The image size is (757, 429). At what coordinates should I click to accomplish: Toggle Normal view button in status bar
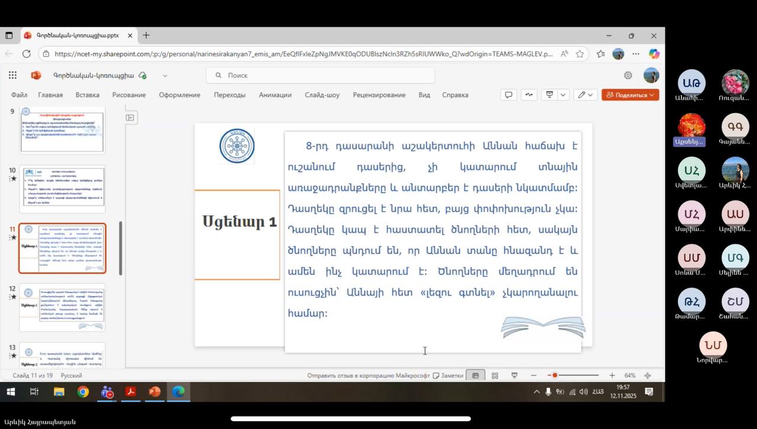pos(475,376)
